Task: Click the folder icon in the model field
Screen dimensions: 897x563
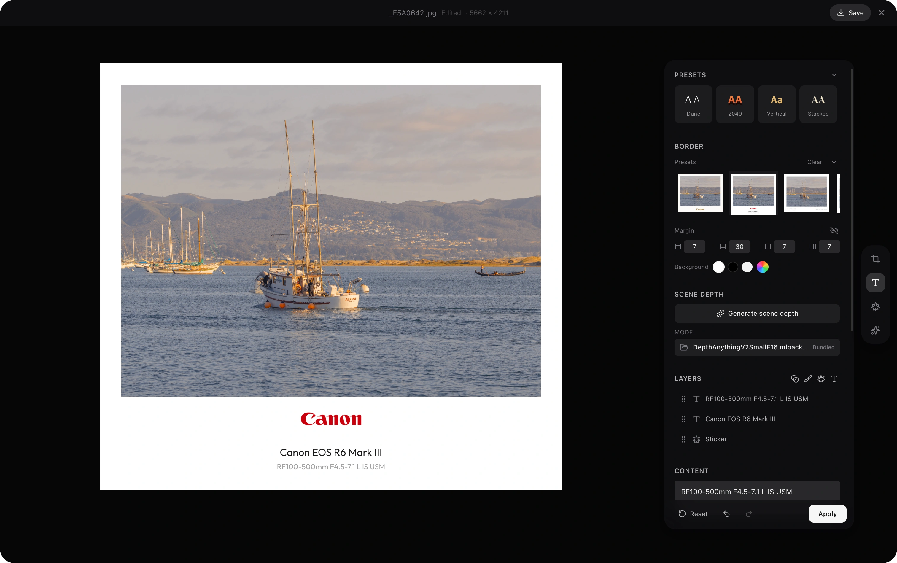Action: [x=684, y=347]
